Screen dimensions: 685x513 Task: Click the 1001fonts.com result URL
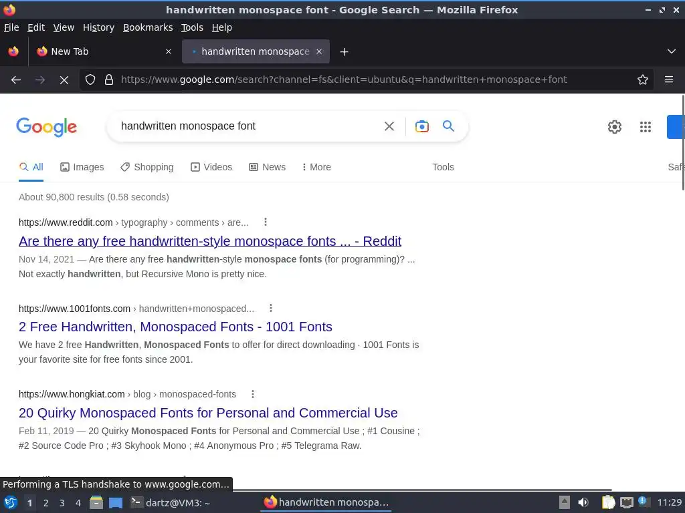click(136, 309)
